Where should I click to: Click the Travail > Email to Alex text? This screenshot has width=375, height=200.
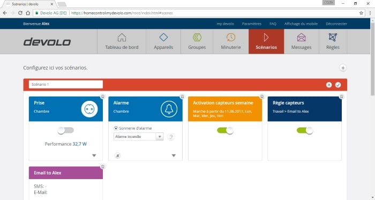pos(290,111)
